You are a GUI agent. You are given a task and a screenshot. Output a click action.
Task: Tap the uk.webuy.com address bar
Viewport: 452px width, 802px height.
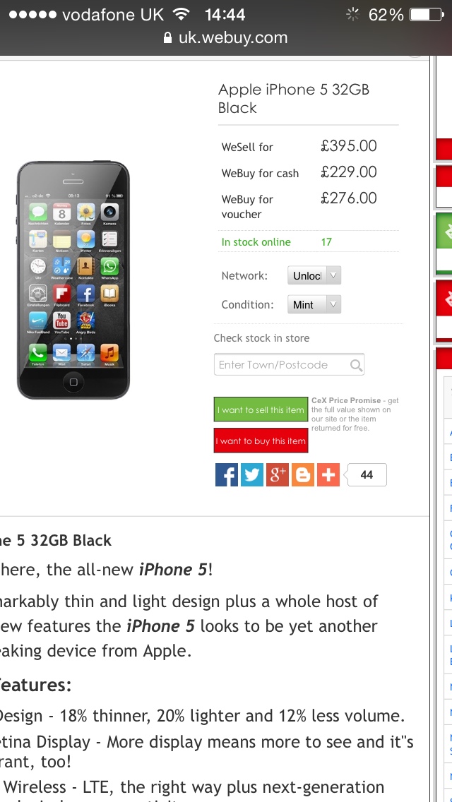(226, 38)
